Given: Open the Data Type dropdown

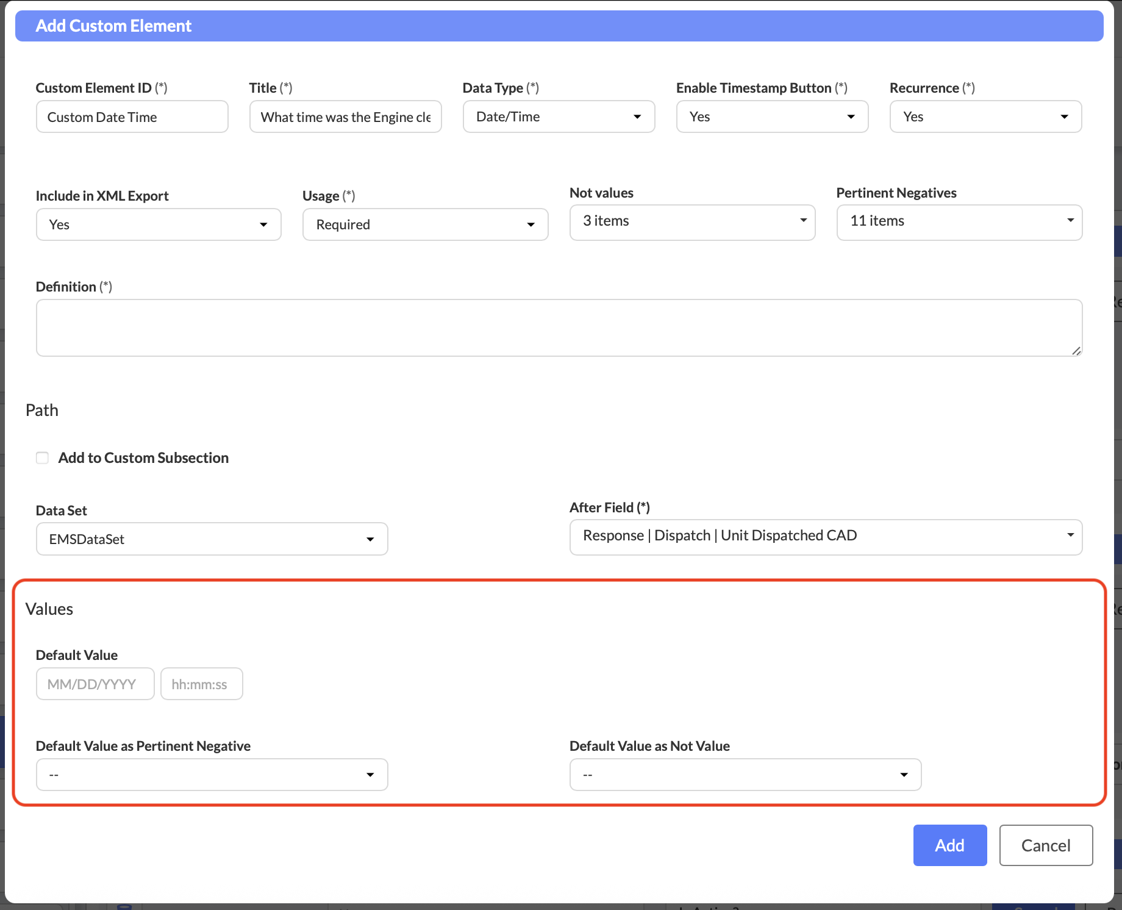Looking at the screenshot, I should pyautogui.click(x=559, y=117).
